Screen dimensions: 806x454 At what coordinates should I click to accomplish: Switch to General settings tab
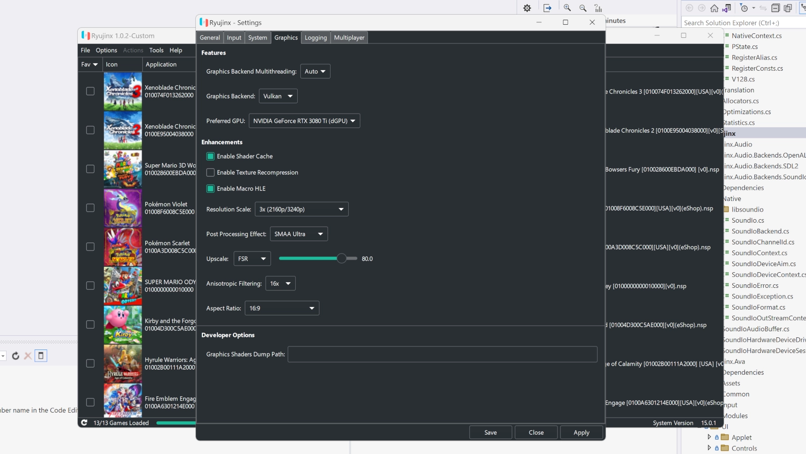(210, 37)
